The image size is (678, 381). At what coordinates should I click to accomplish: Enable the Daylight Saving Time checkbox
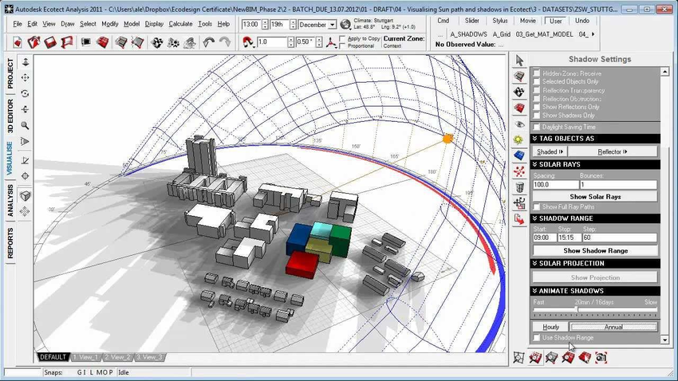tap(537, 127)
